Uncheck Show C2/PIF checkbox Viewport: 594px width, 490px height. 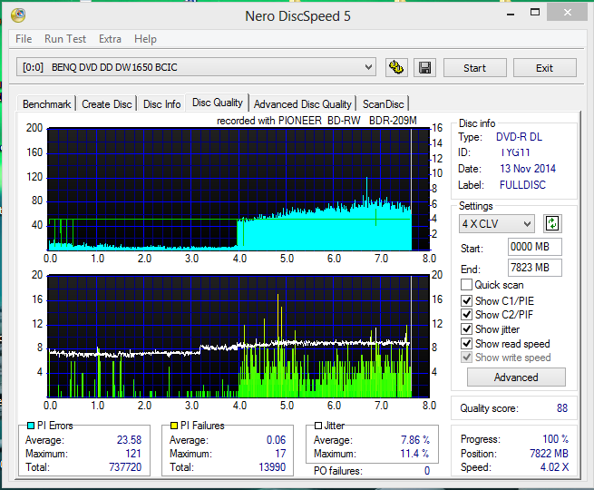(x=466, y=315)
